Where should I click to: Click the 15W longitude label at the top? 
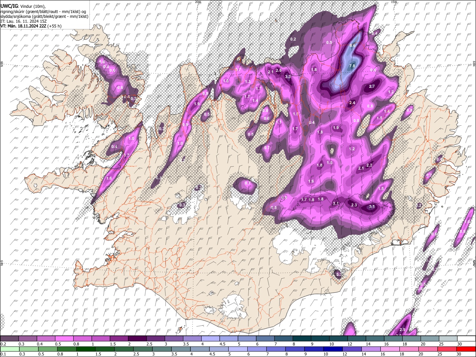tap(394, 2)
